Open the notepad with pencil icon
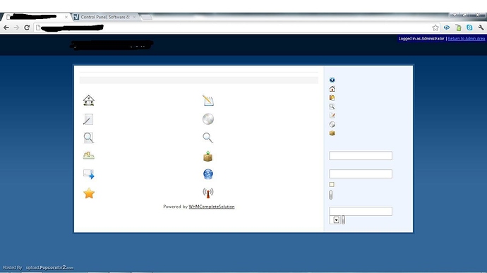This screenshot has width=487, height=273. click(x=208, y=100)
